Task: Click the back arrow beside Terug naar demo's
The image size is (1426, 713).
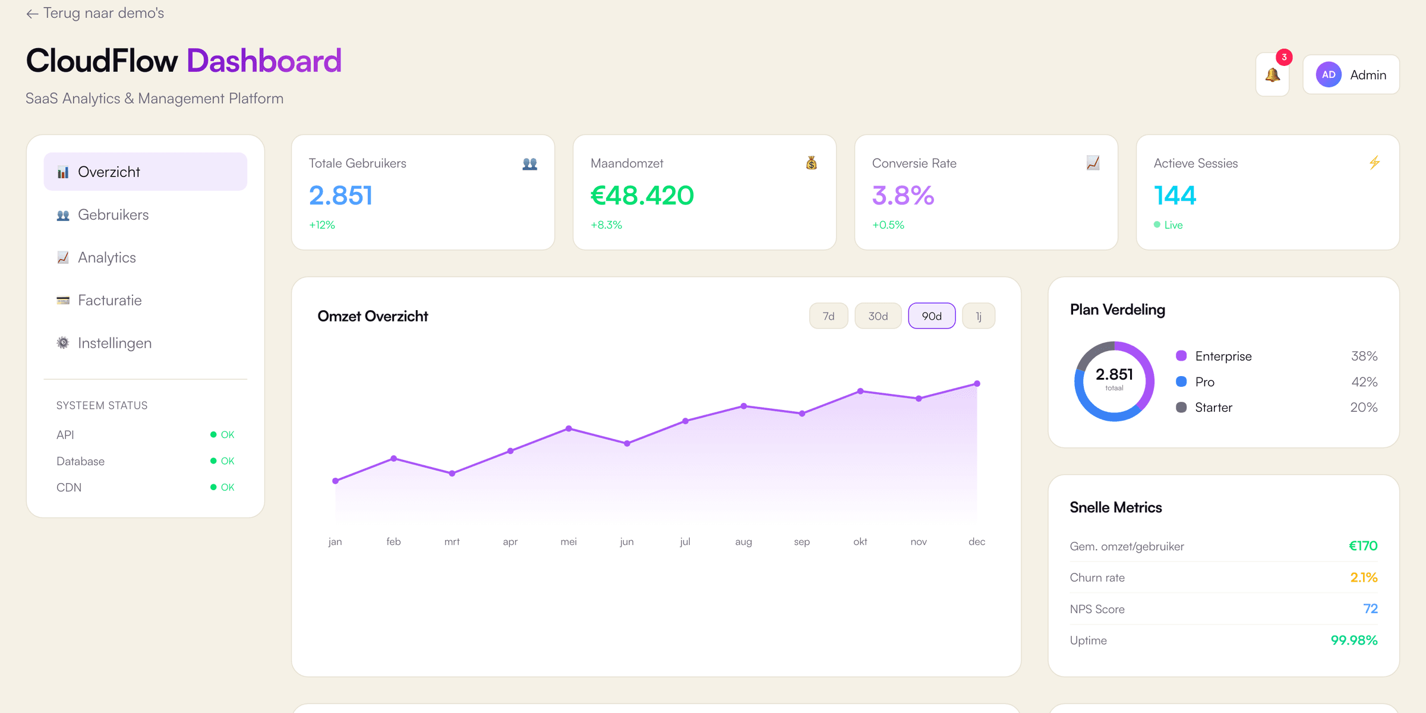Action: click(x=32, y=14)
